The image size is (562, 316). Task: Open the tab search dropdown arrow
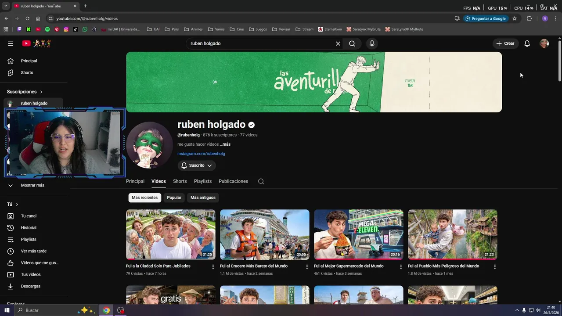click(6, 6)
